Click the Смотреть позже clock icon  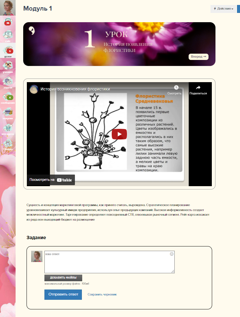click(176, 88)
